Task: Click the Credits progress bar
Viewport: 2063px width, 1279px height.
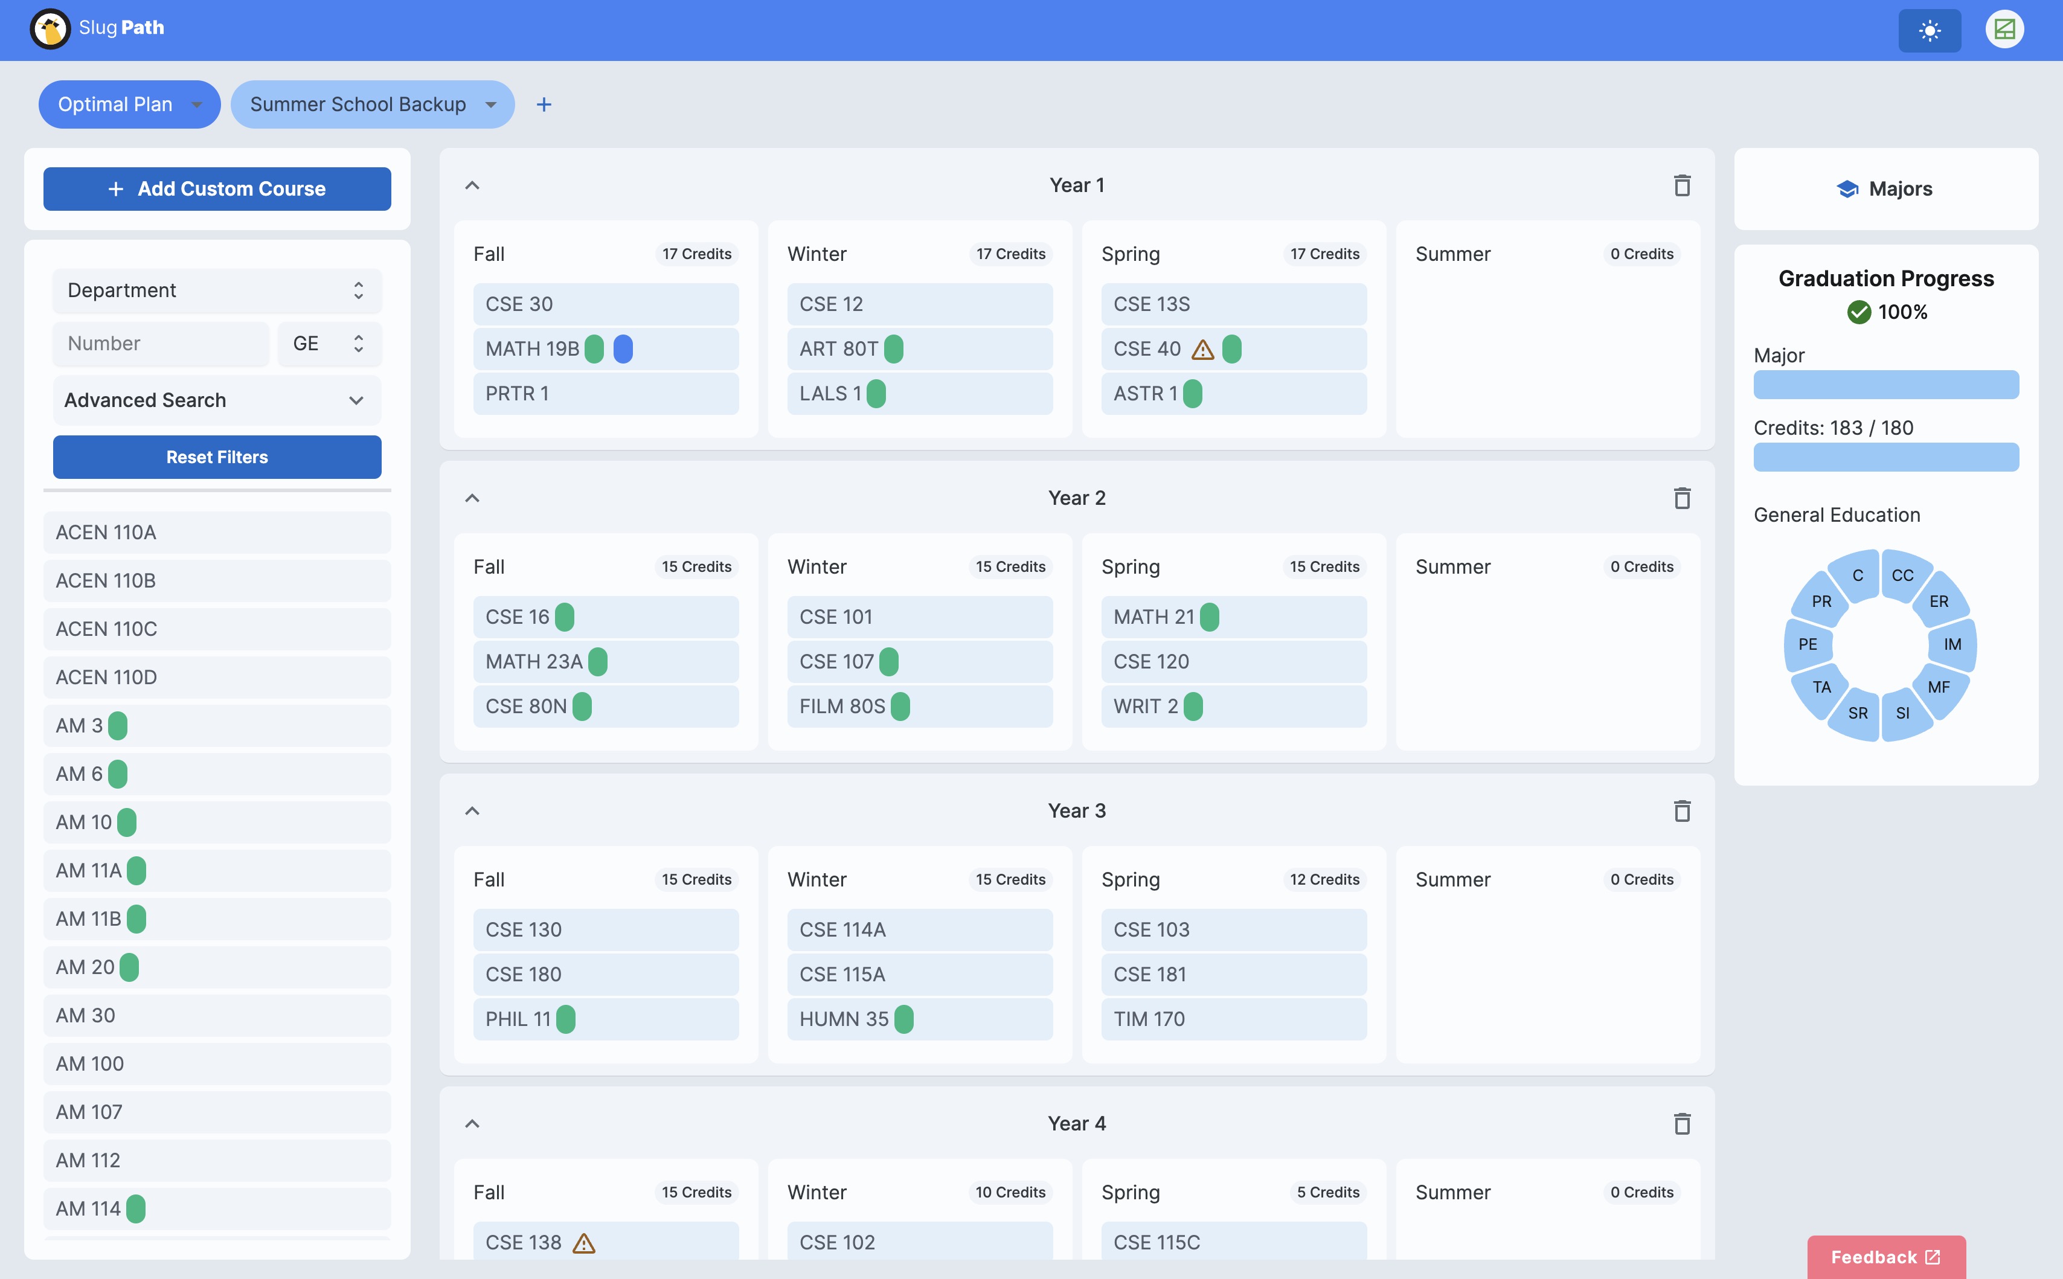Action: pos(1885,458)
